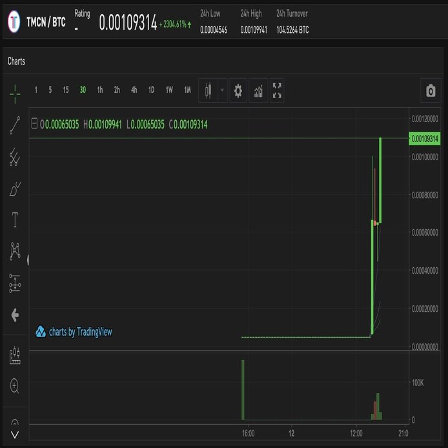The image size is (448, 448).
Task: Click the tall green latest candlestick
Action: click(x=380, y=180)
